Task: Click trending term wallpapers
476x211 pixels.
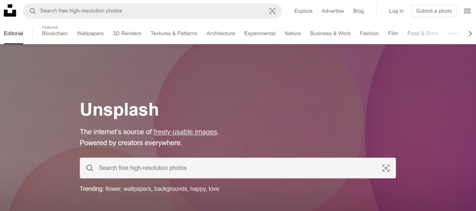Action: [137, 189]
